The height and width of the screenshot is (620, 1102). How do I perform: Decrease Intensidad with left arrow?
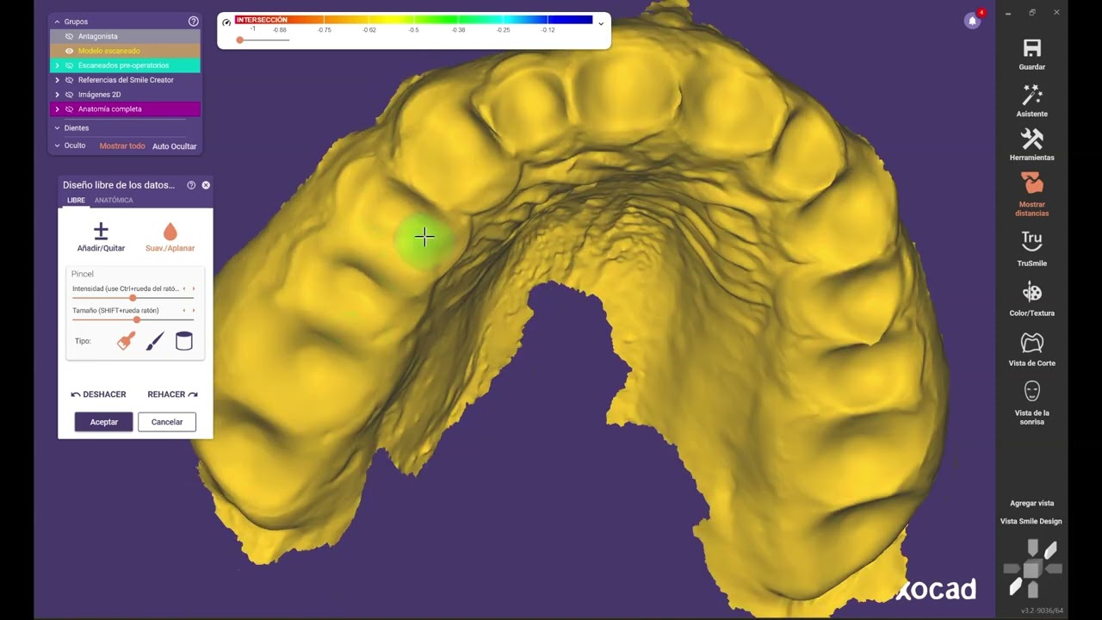[183, 289]
